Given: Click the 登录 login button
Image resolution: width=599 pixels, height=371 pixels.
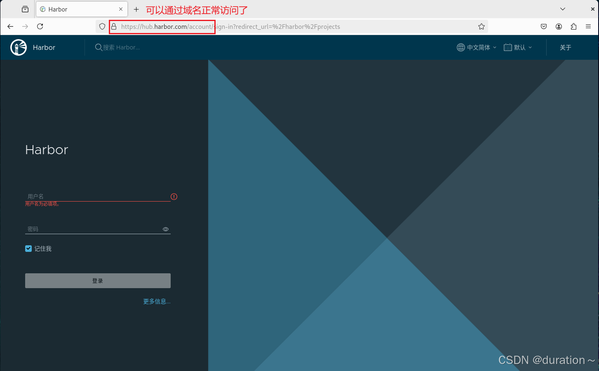Looking at the screenshot, I should click(x=98, y=281).
